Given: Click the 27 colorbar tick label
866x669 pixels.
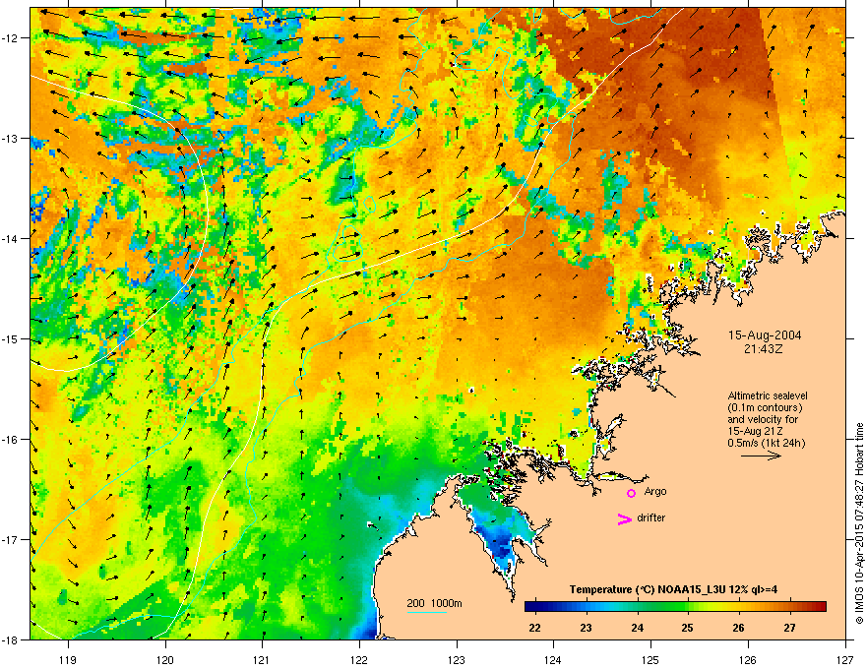Looking at the screenshot, I should tap(790, 628).
